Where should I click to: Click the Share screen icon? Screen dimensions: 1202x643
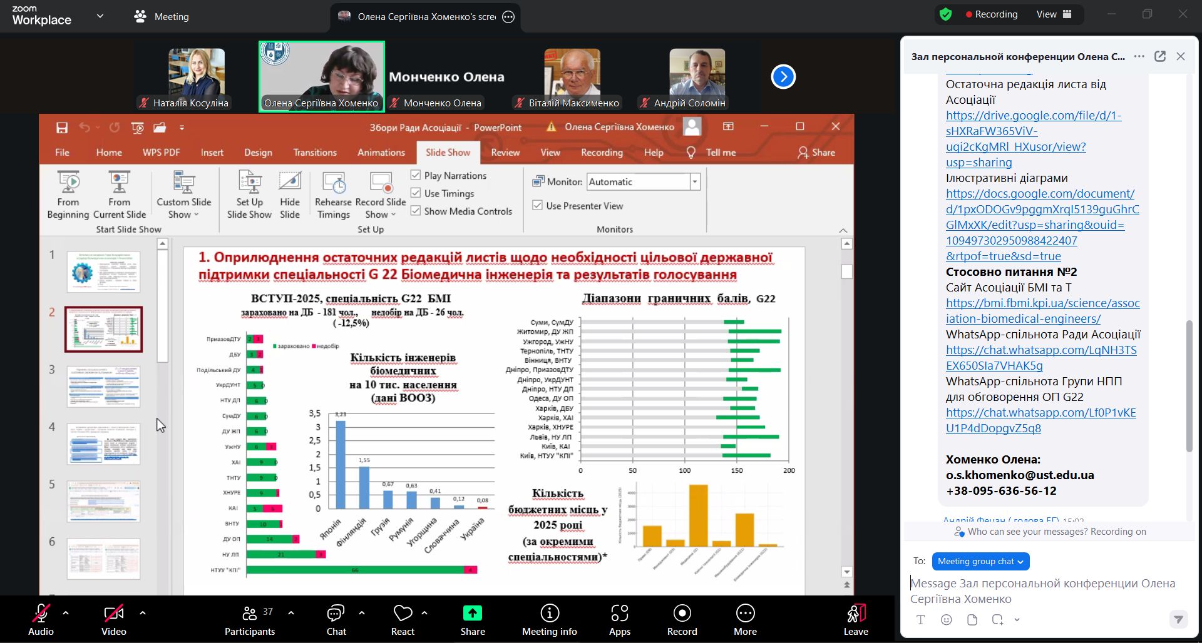pyautogui.click(x=473, y=613)
